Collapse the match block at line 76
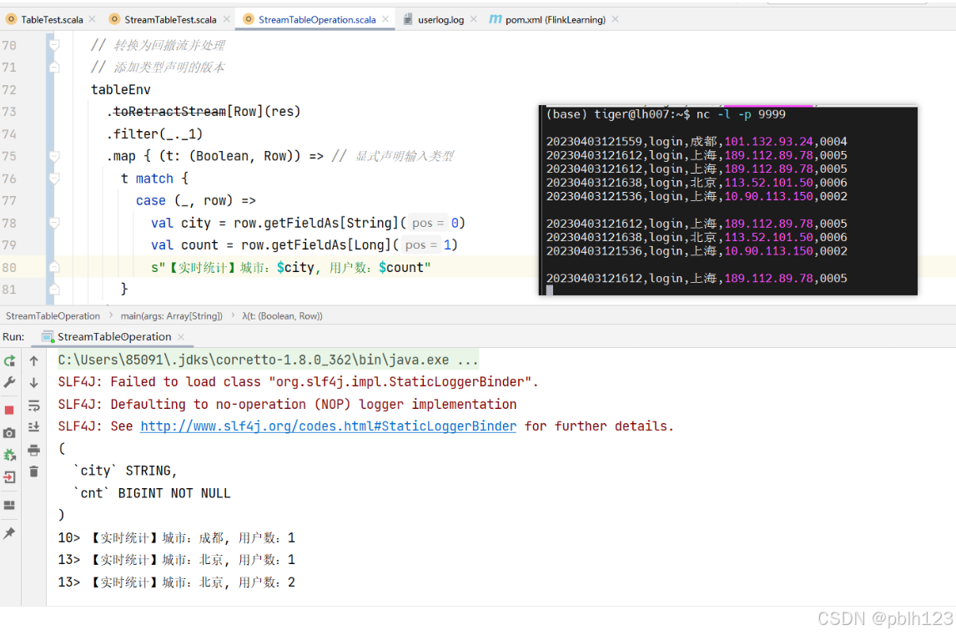Viewport: 956px width, 635px height. tap(54, 179)
